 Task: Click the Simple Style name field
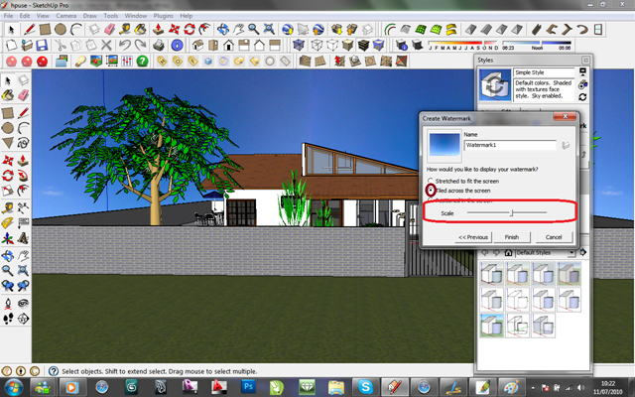[544, 72]
